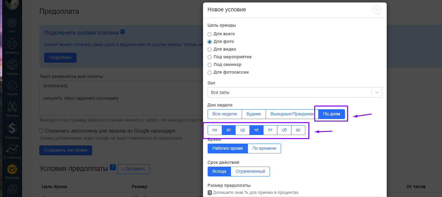Open the StudioGo camera icon

coord(12,169)
